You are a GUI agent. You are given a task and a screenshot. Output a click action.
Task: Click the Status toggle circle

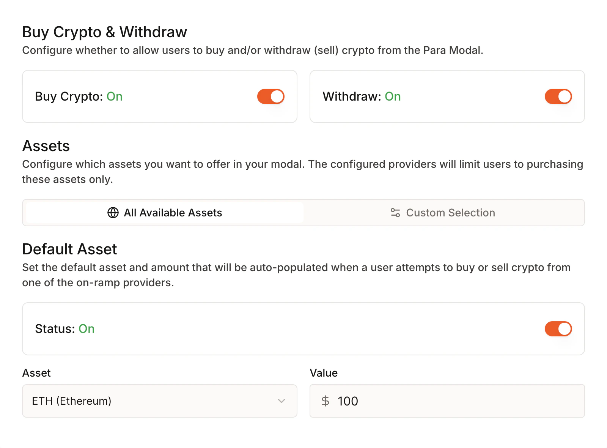(x=565, y=329)
